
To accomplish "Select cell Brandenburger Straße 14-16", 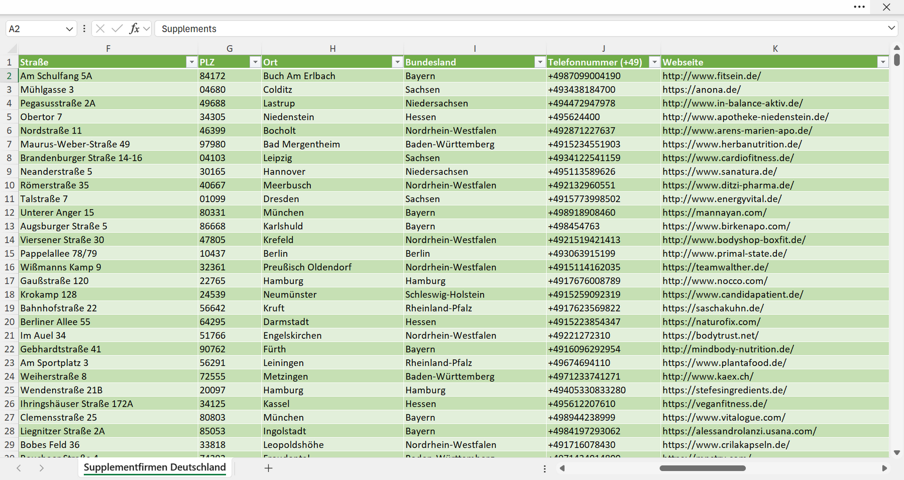I will 108,158.
